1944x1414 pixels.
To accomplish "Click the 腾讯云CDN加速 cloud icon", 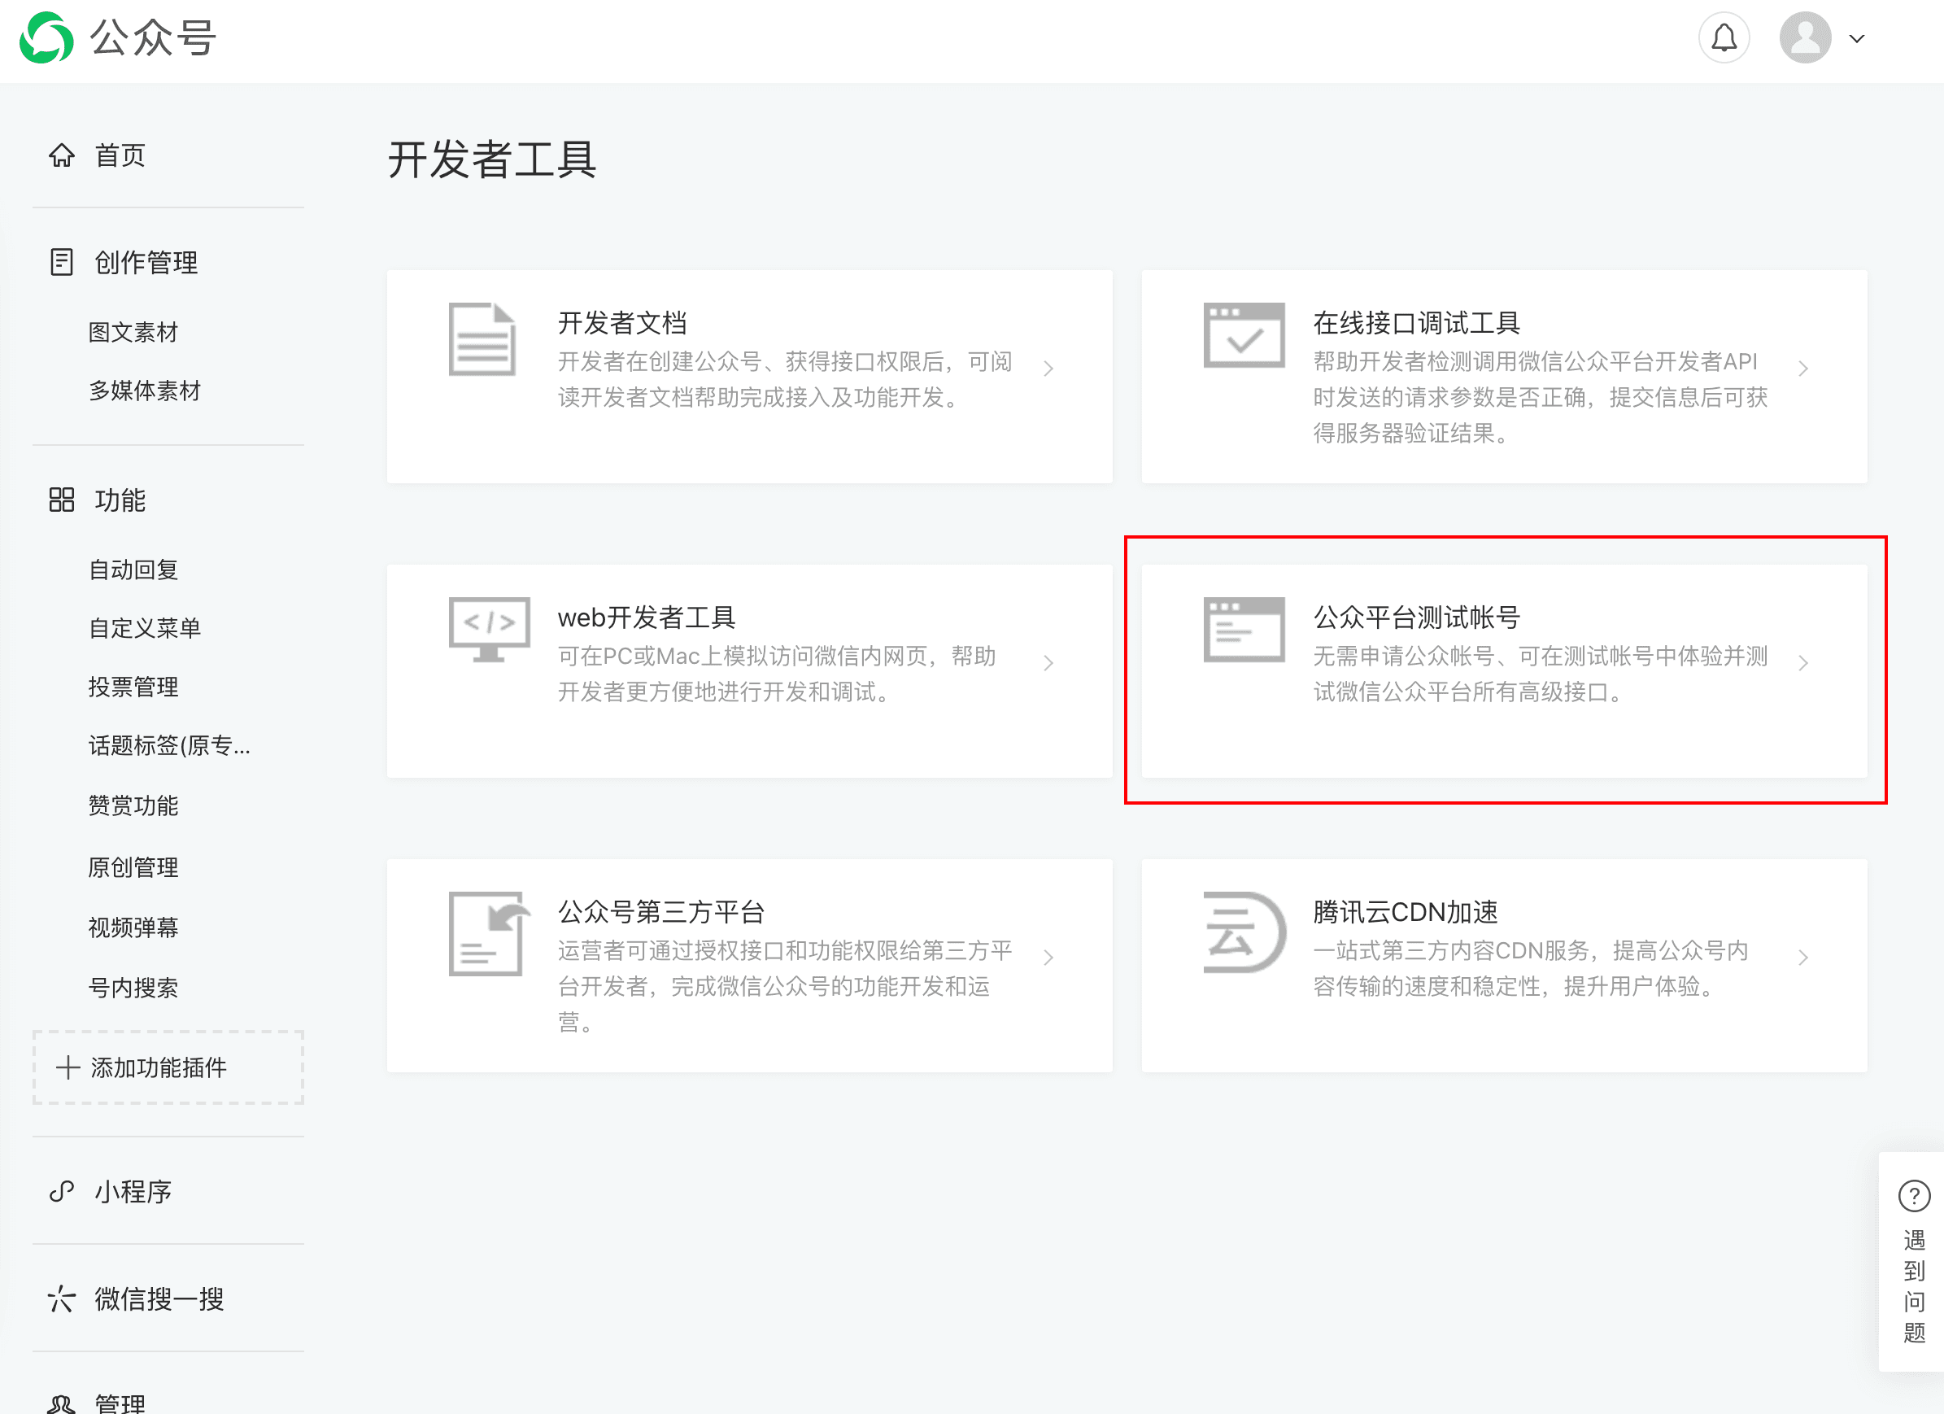I will click(x=1243, y=933).
